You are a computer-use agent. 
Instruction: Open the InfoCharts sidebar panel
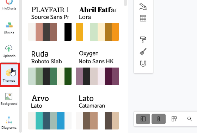pos(9,5)
